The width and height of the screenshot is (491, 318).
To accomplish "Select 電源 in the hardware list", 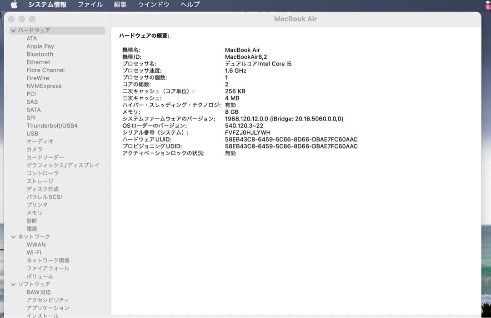I will tap(31, 228).
